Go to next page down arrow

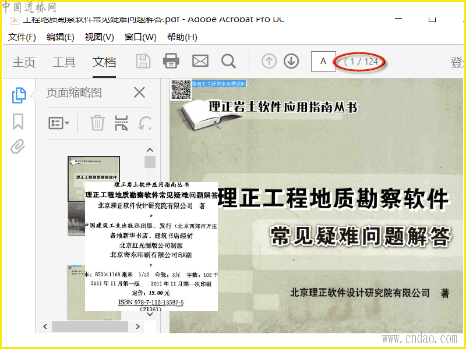(291, 61)
